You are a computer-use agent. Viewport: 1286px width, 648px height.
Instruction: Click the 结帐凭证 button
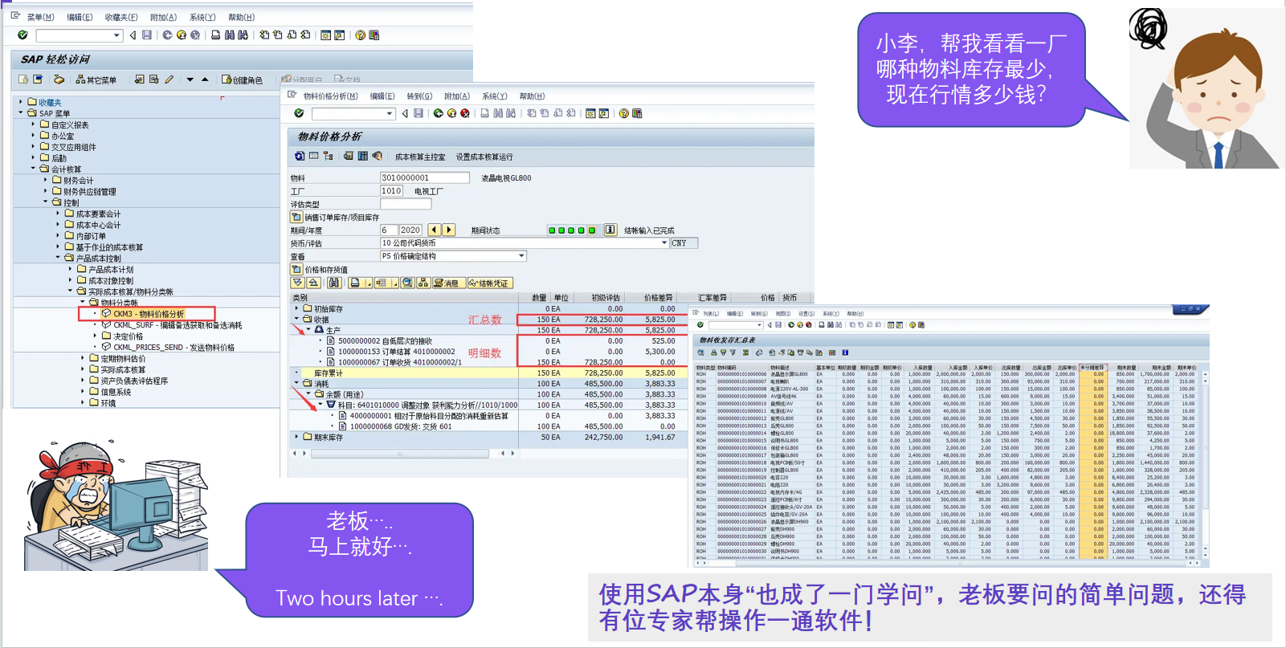coord(489,283)
